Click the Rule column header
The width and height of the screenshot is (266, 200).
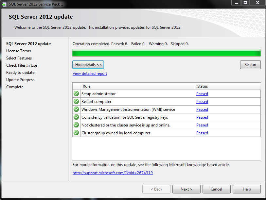pos(87,86)
